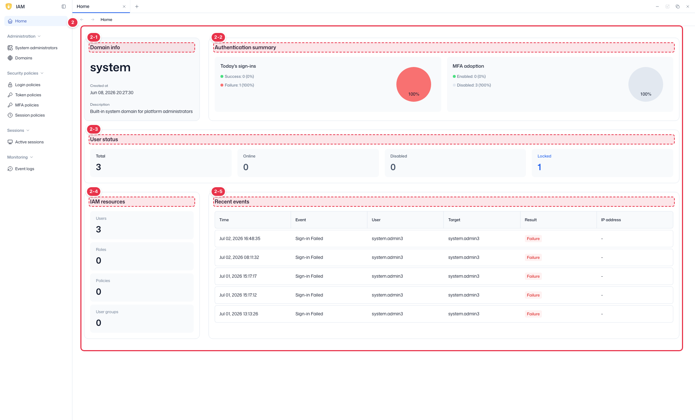Open MFA policies from the key icon

(10, 105)
